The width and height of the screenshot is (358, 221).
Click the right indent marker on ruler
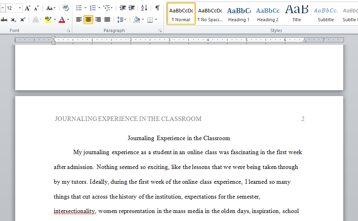click(x=304, y=40)
